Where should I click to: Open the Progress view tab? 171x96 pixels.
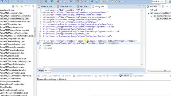click(139, 76)
